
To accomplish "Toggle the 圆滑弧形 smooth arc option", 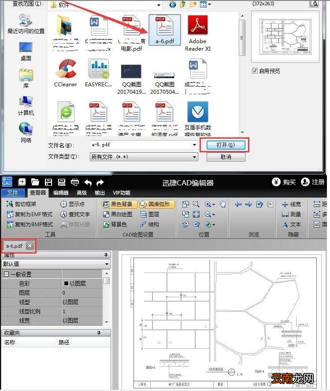I will (157, 204).
